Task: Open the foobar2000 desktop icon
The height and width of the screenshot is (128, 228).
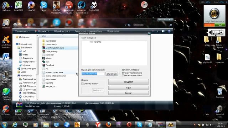Action: coord(94,6)
